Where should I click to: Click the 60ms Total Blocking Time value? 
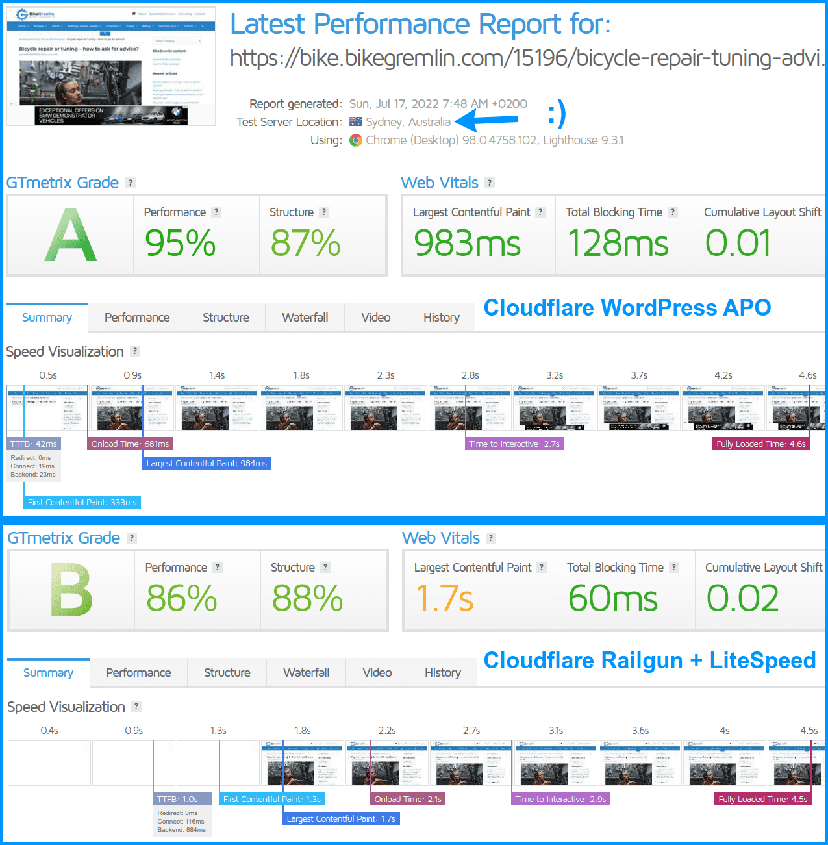613,599
